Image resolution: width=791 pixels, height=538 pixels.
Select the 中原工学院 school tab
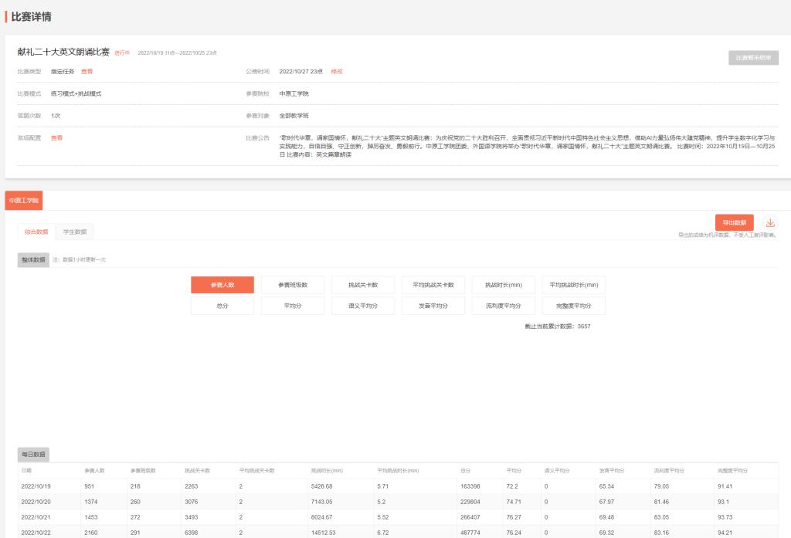[24, 200]
